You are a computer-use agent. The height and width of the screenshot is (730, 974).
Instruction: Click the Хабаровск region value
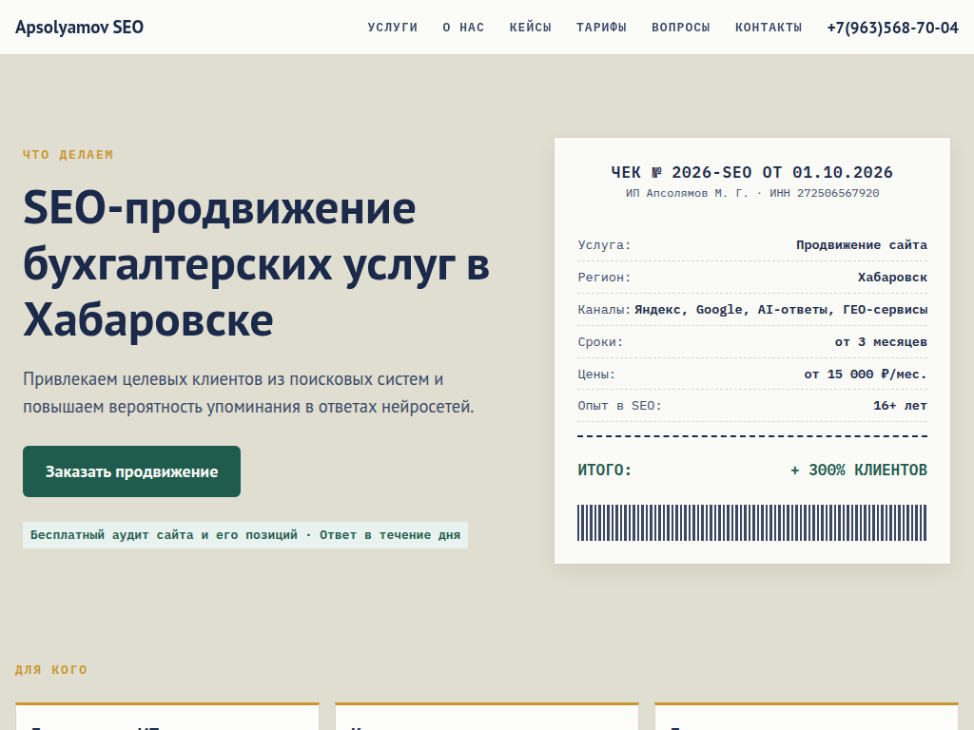pyautogui.click(x=892, y=278)
